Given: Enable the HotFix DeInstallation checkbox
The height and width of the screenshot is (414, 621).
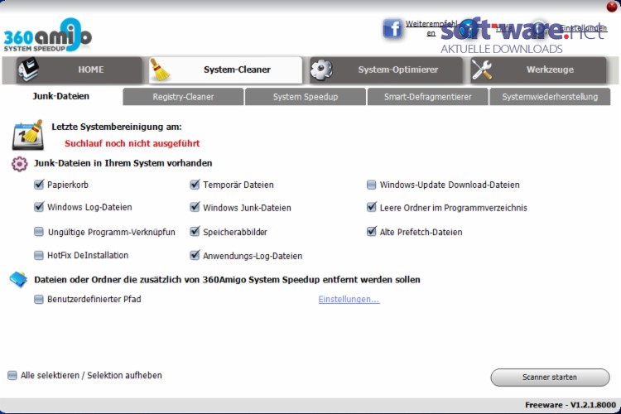Looking at the screenshot, I should (x=38, y=255).
